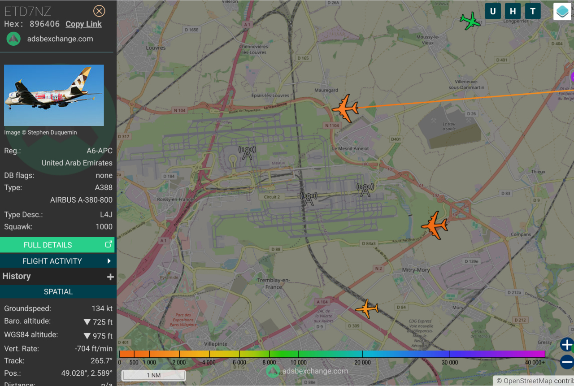This screenshot has height=386, width=574.
Task: Close the ETD7NZ aircraft info panel
Action: tap(99, 11)
